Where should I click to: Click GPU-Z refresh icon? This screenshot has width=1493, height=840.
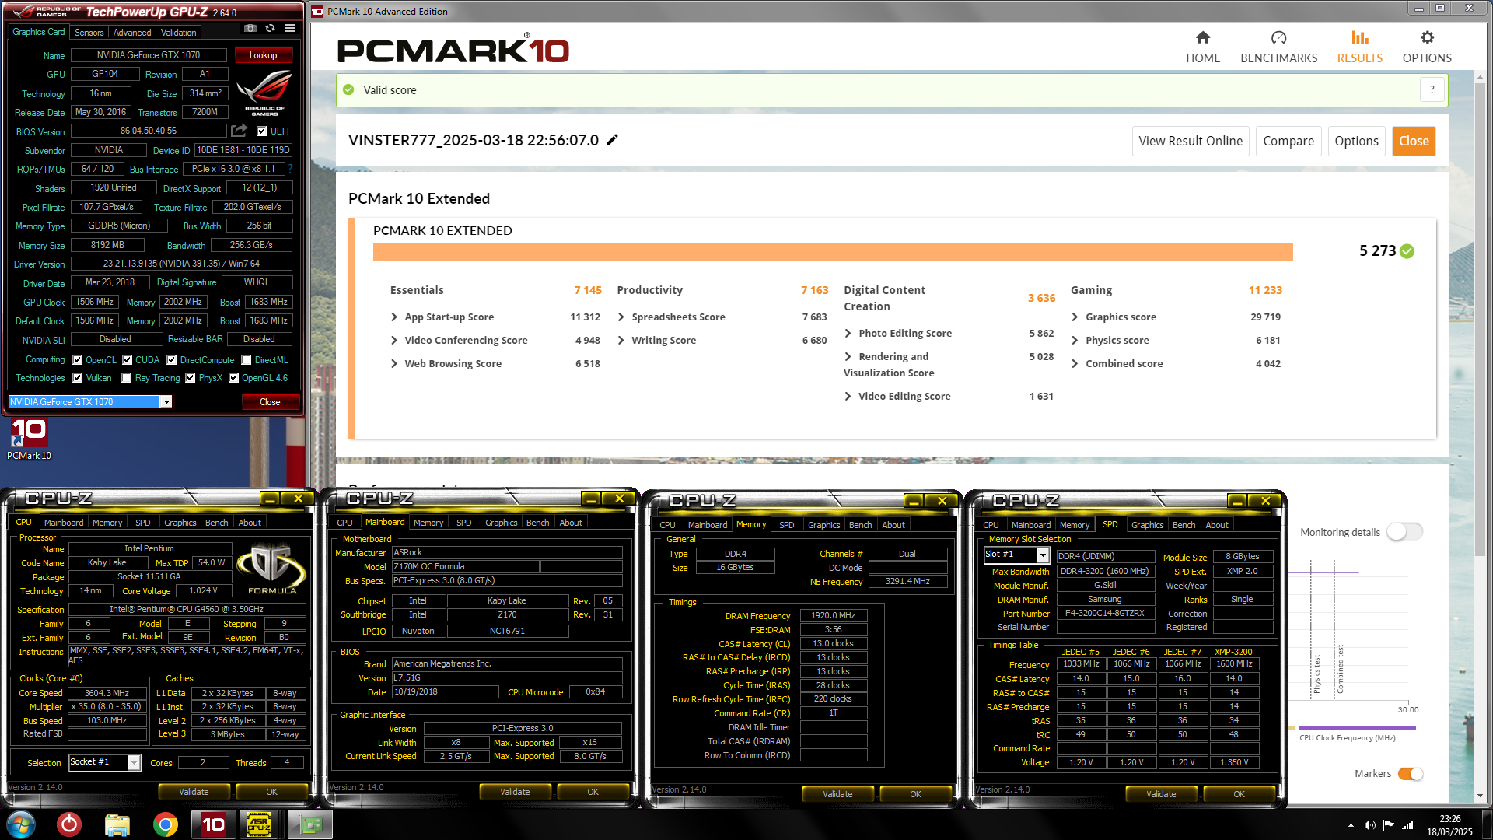tap(270, 29)
